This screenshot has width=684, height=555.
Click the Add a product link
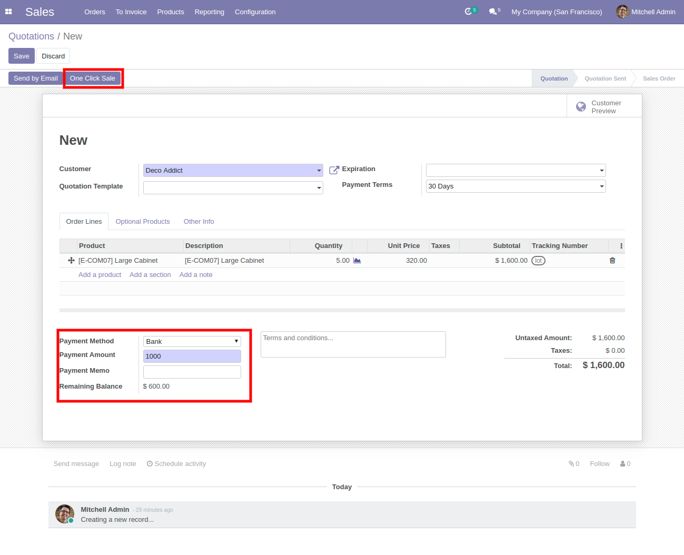(x=100, y=275)
